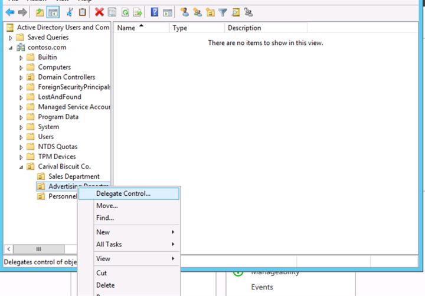Image resolution: width=425 pixels, height=296 pixels.
Task: Select Move... in the context menu
Action: [107, 206]
